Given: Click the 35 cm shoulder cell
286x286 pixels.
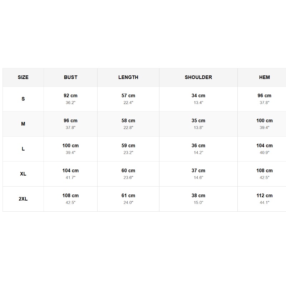Looking at the screenshot, I should pos(198,124).
